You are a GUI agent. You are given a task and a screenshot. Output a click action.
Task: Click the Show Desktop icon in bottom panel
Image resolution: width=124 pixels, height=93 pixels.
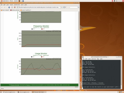(1, 92)
